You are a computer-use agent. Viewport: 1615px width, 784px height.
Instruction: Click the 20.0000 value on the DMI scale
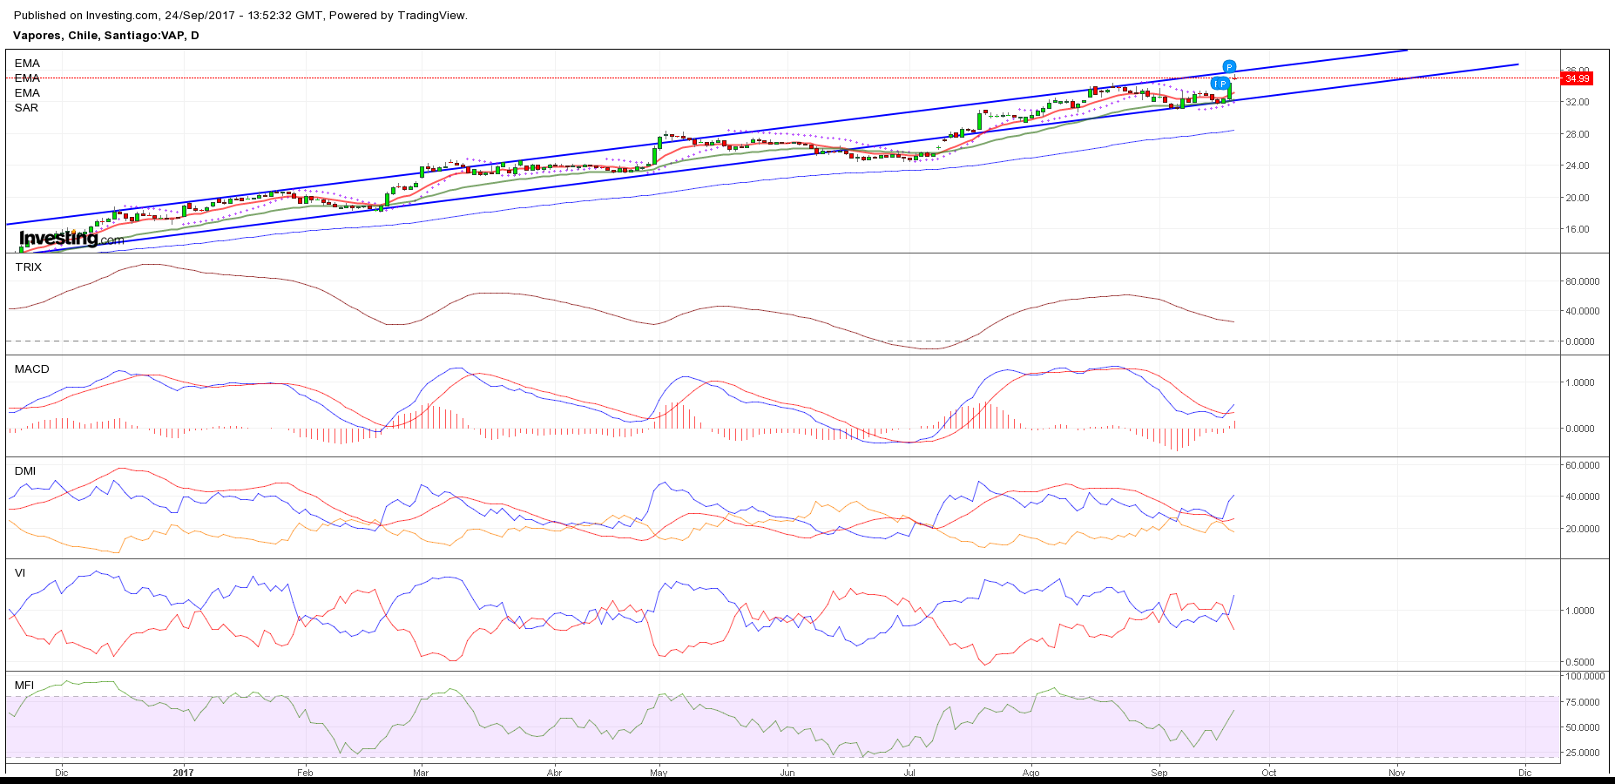tap(1583, 529)
